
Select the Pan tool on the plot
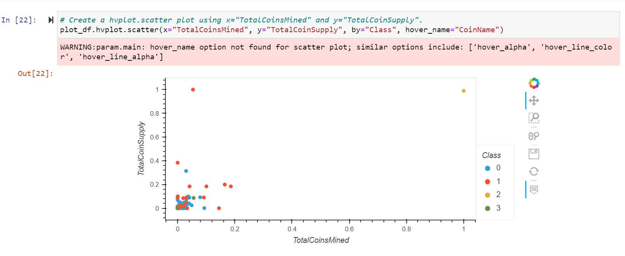click(534, 100)
